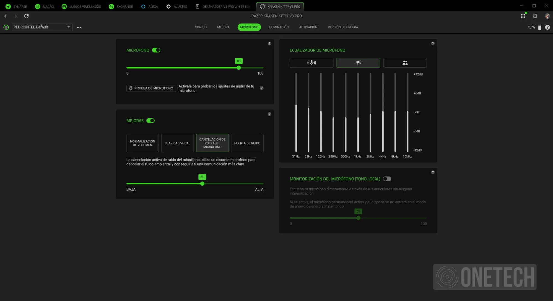This screenshot has width=553, height=301.
Task: Click the profile status icon beside dropdown
Action: [x=6, y=27]
